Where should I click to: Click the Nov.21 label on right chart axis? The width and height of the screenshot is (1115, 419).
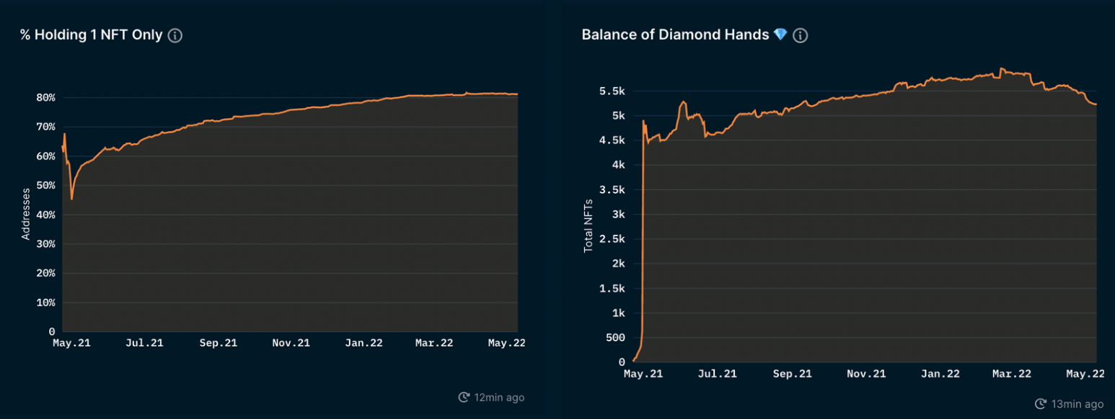coord(866,374)
